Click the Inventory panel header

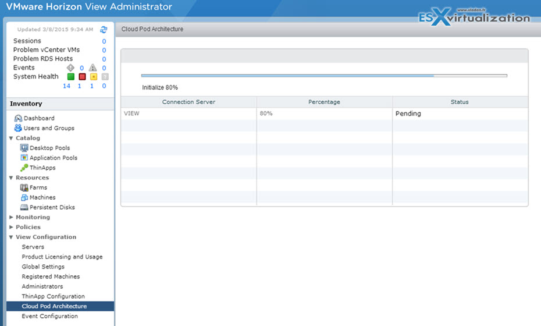point(60,104)
